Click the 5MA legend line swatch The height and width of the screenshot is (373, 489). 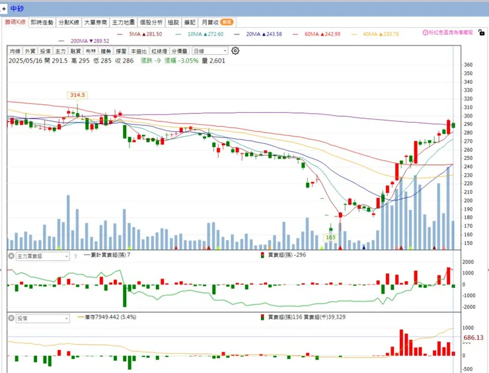120,34
